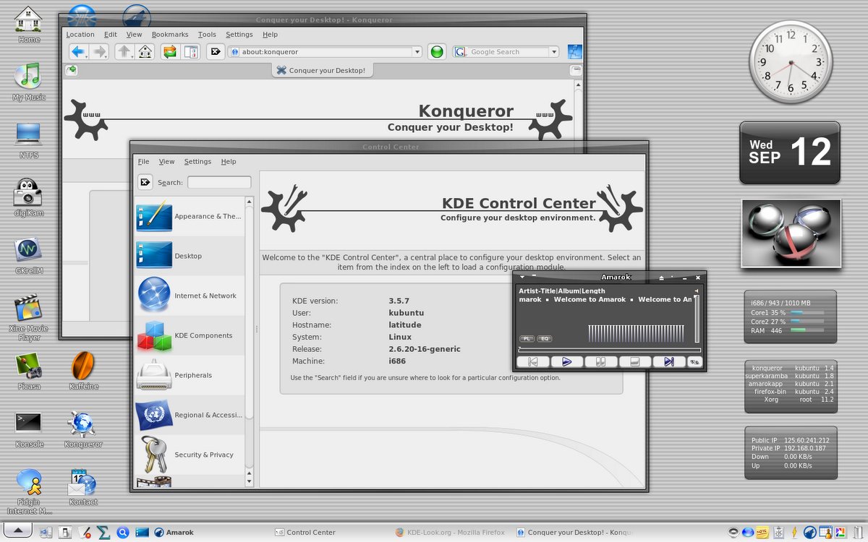Click the green Go button in Konqueror
This screenshot has height=542, width=868.
pos(437,51)
